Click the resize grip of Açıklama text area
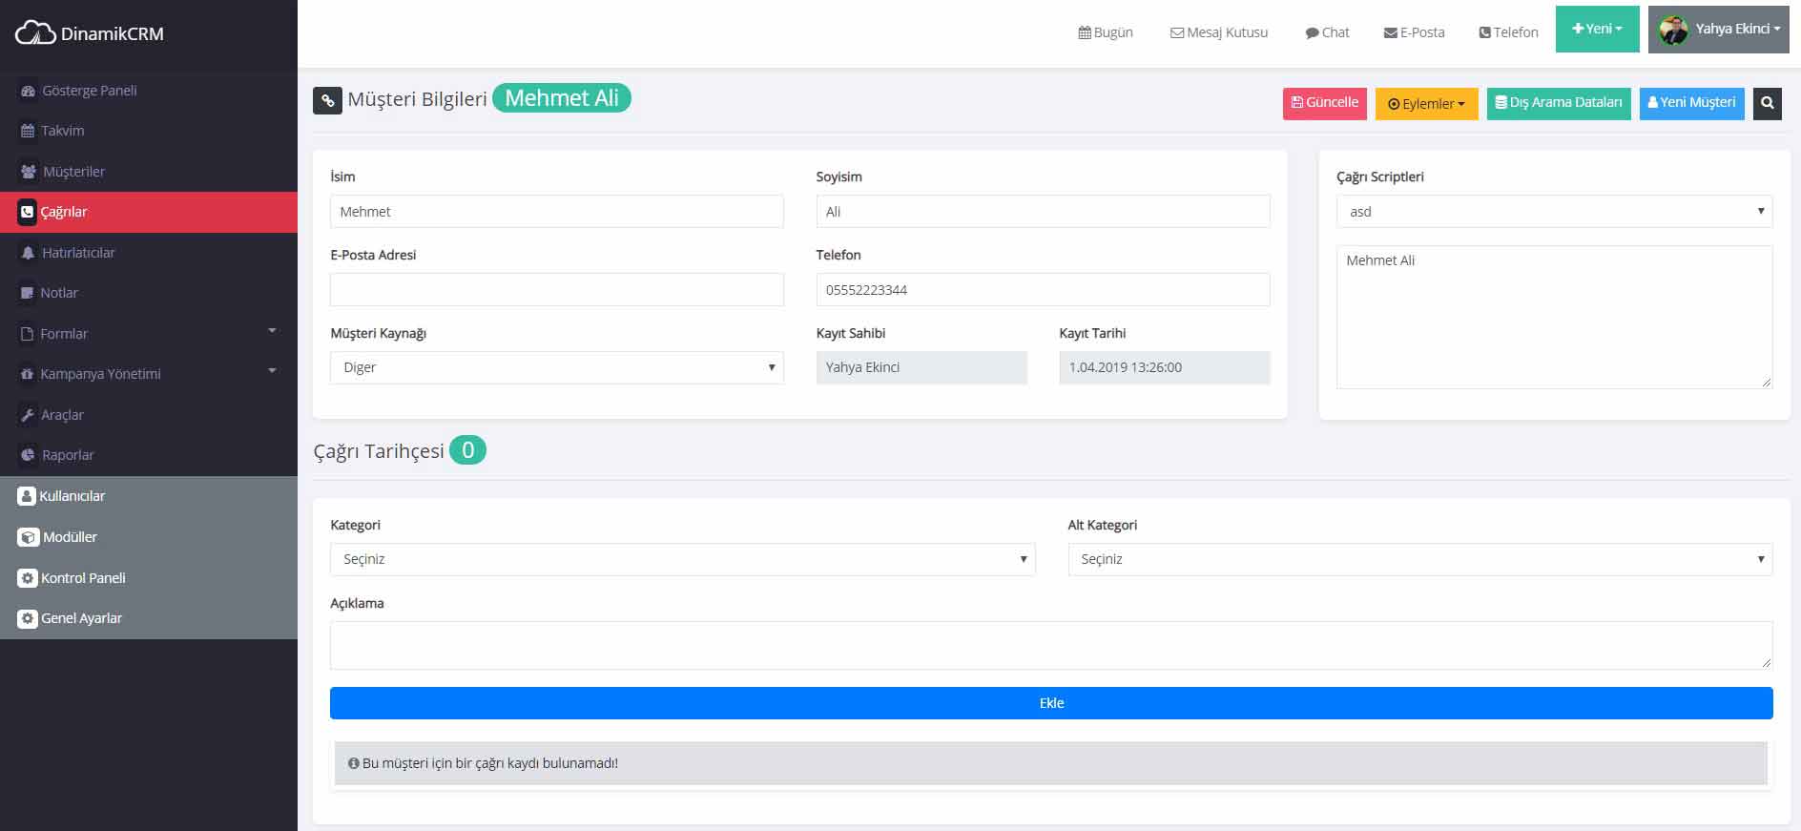Image resolution: width=1801 pixels, height=831 pixels. [x=1766, y=662]
